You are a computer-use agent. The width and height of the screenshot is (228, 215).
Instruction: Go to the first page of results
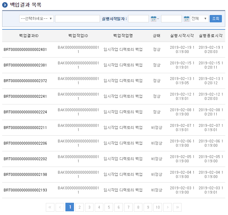50,207
